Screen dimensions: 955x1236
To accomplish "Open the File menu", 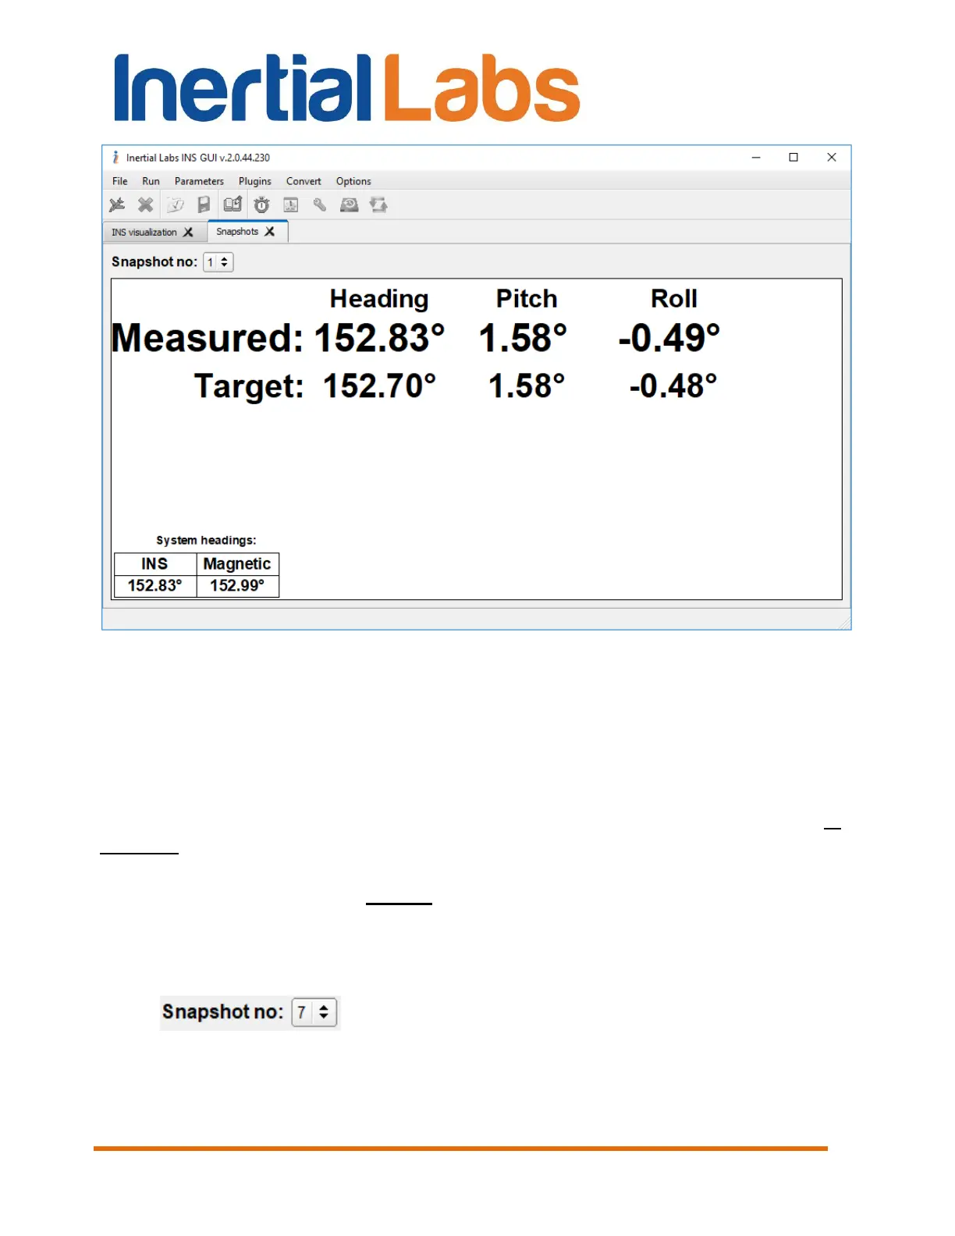I will click(x=120, y=181).
